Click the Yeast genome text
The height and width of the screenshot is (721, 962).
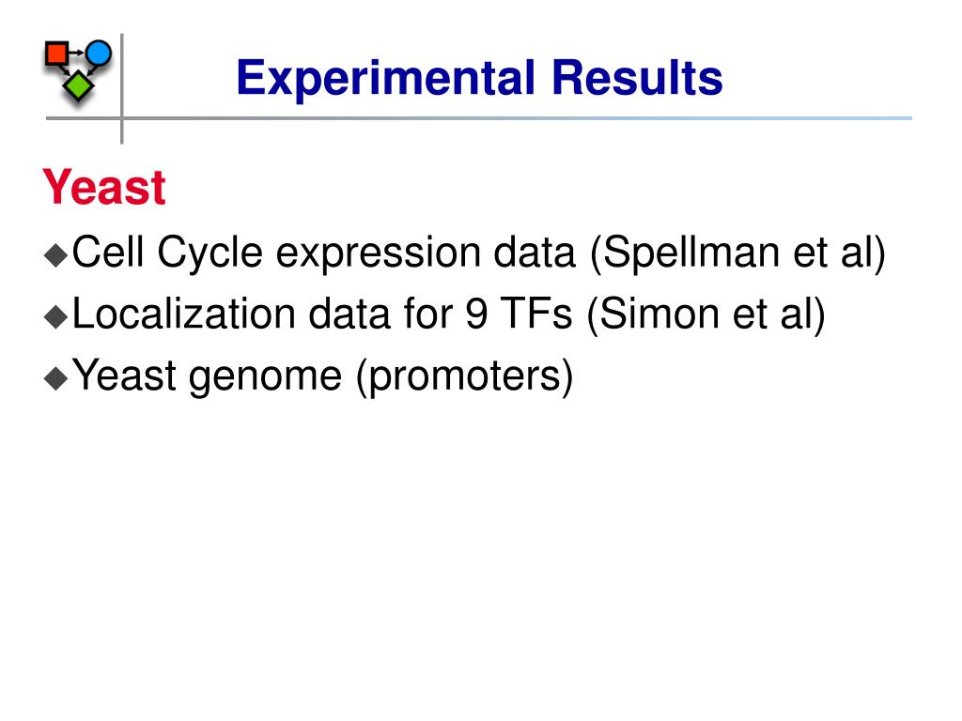[x=208, y=376]
